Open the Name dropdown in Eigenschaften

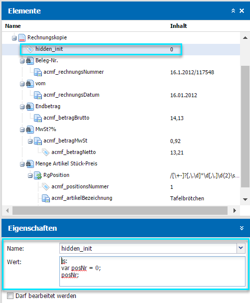click(241, 248)
